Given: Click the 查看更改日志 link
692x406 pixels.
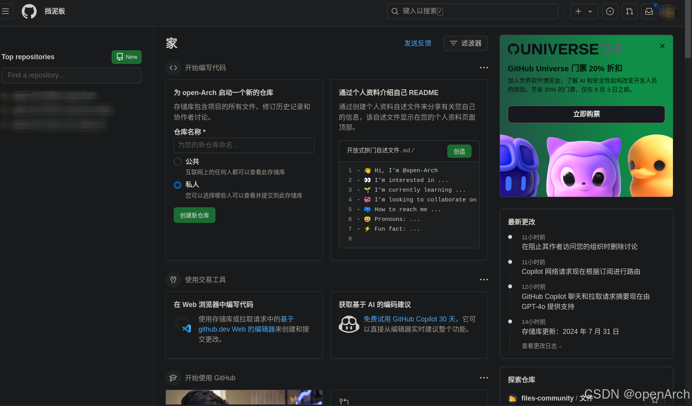Looking at the screenshot, I should click(542, 346).
